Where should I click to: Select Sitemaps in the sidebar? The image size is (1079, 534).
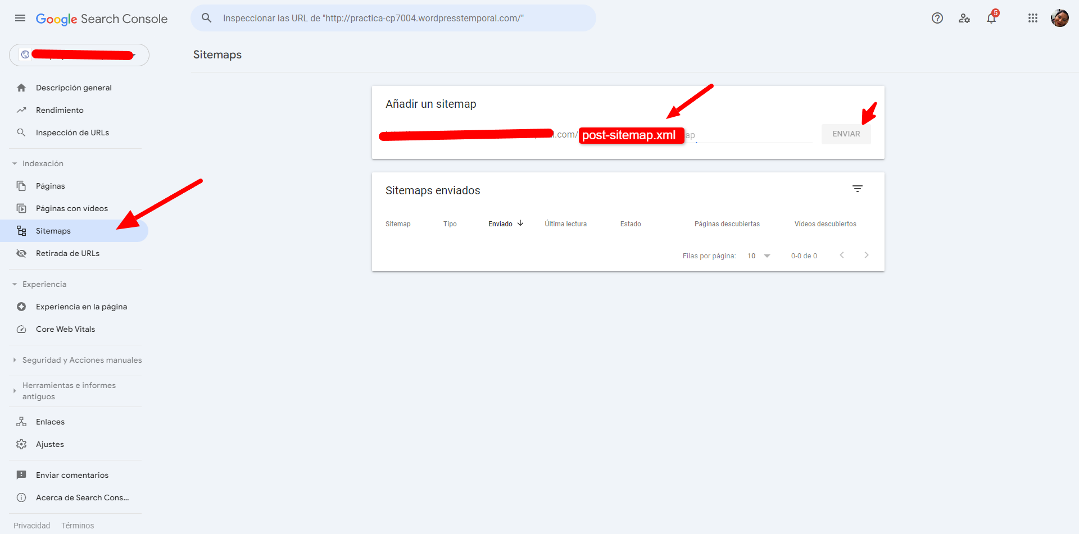click(x=74, y=231)
